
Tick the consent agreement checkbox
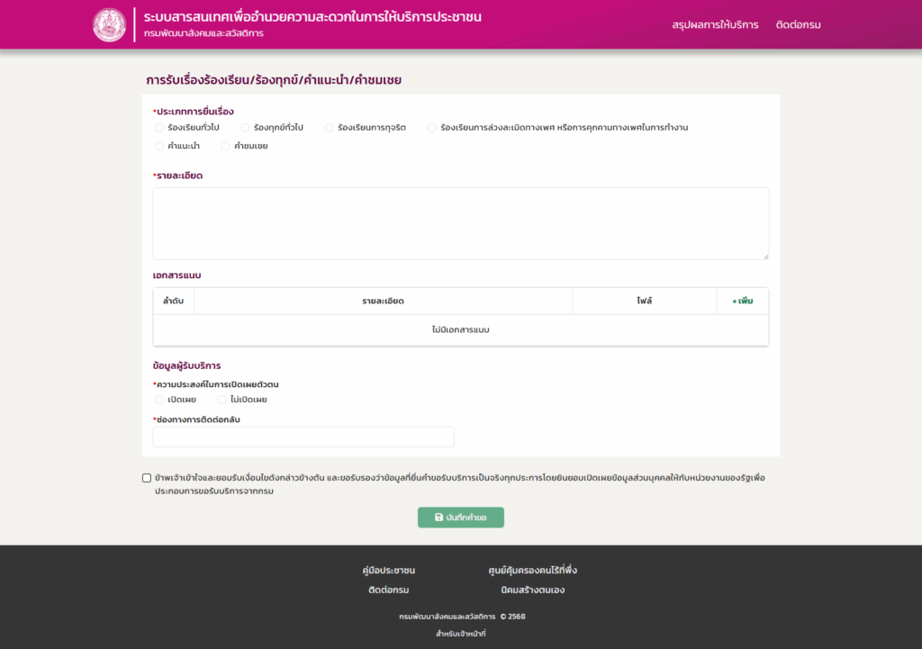[147, 478]
